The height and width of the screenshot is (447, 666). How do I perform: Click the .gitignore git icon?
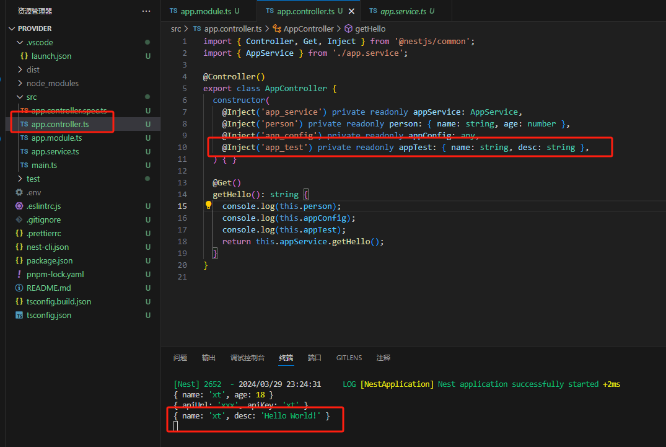(19, 219)
